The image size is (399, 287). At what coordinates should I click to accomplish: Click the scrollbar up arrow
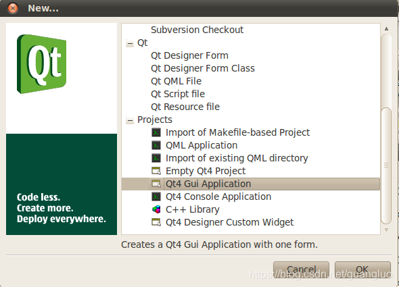(386, 29)
